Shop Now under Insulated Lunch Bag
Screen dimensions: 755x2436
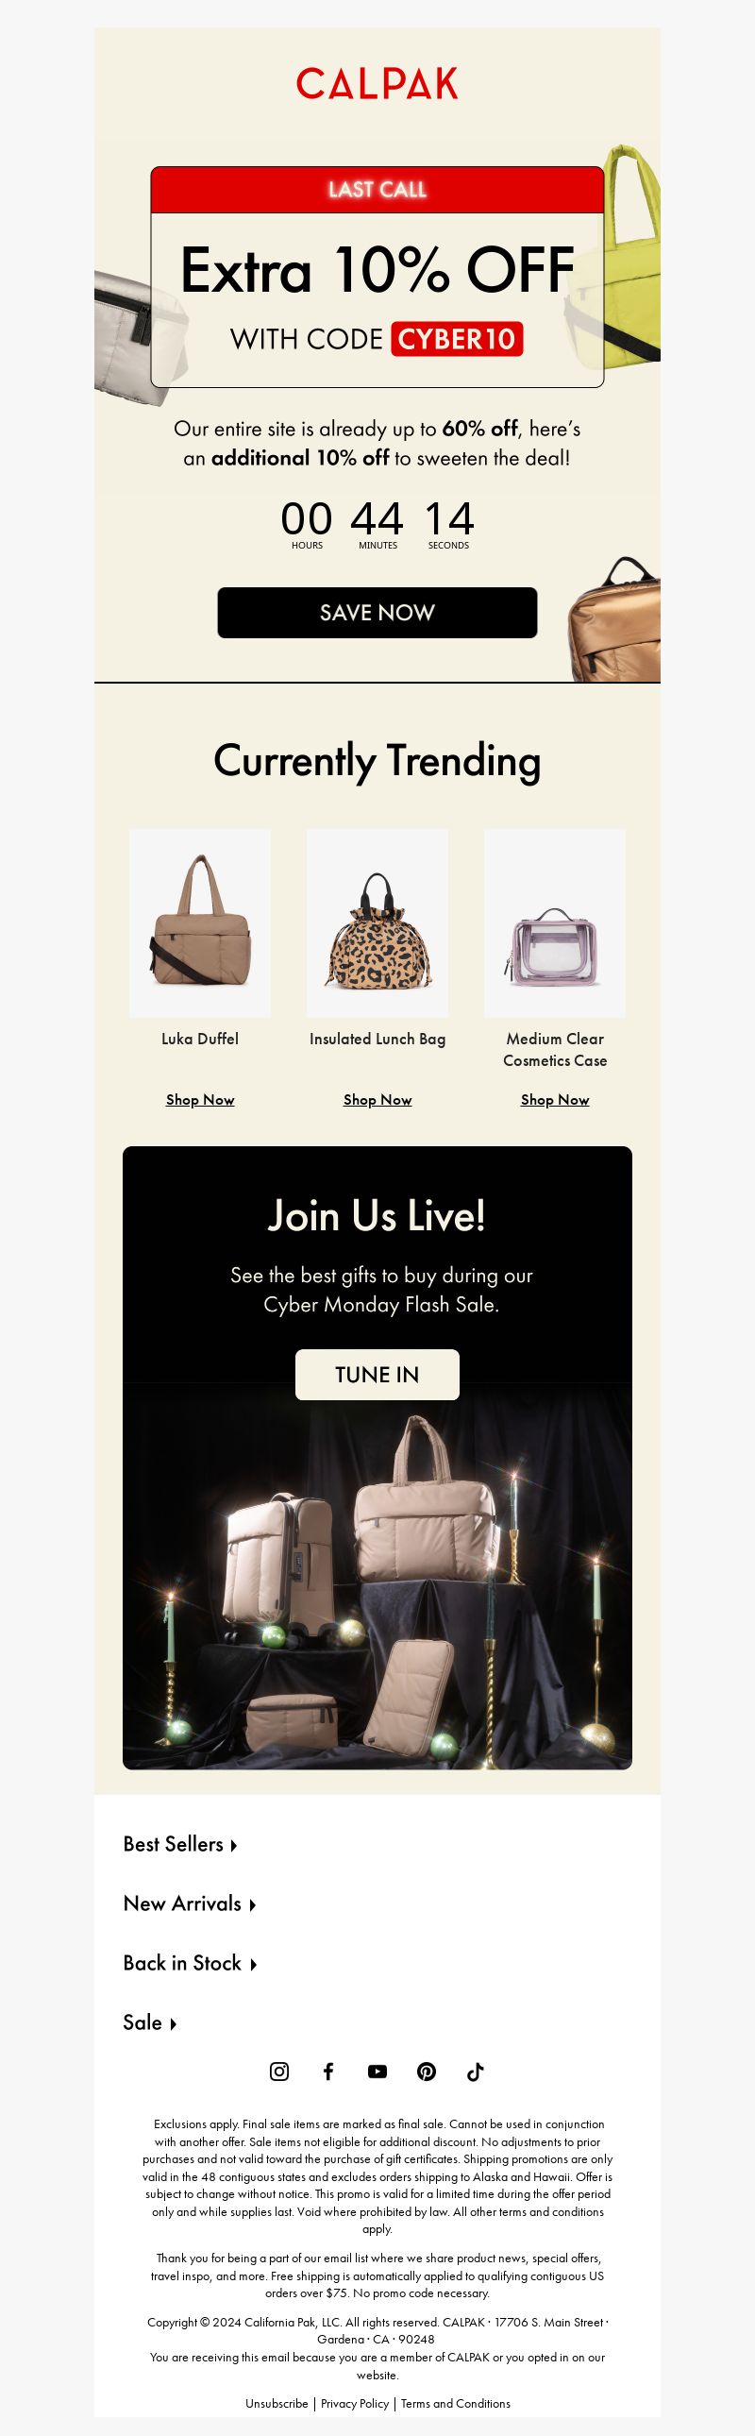(377, 1099)
